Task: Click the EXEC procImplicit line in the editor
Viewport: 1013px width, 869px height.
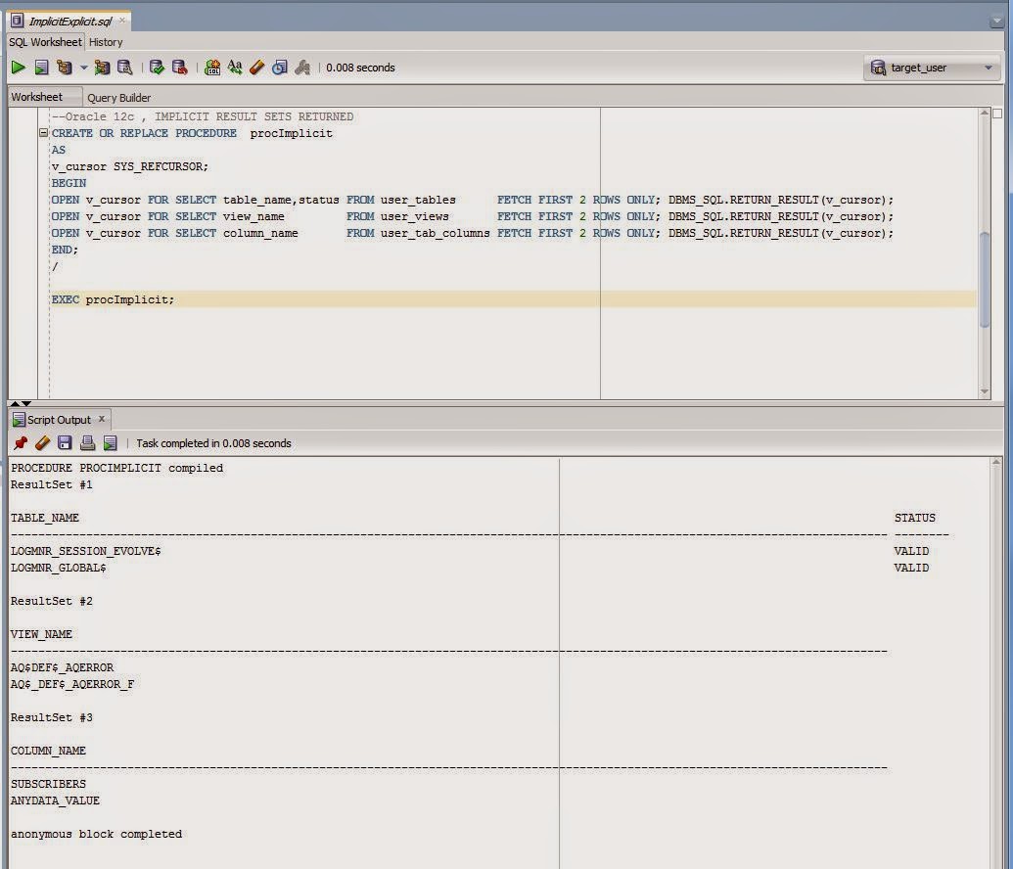Action: [113, 298]
